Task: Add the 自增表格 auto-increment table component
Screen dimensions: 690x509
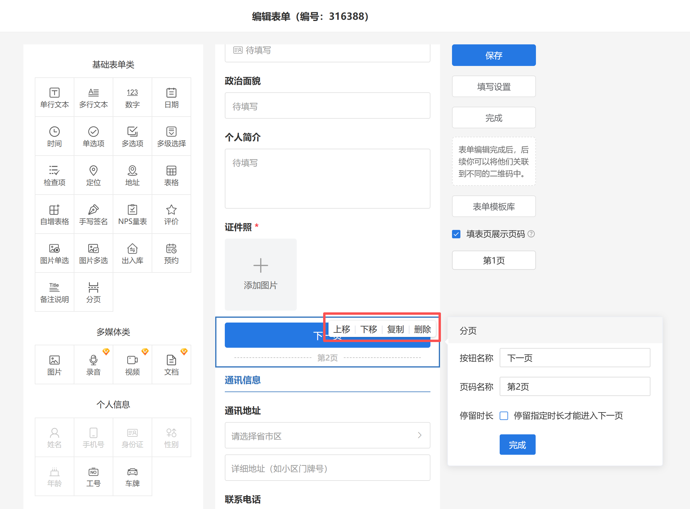Action: click(x=55, y=214)
